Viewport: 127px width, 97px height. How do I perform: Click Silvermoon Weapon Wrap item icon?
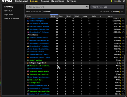pos(28,71)
